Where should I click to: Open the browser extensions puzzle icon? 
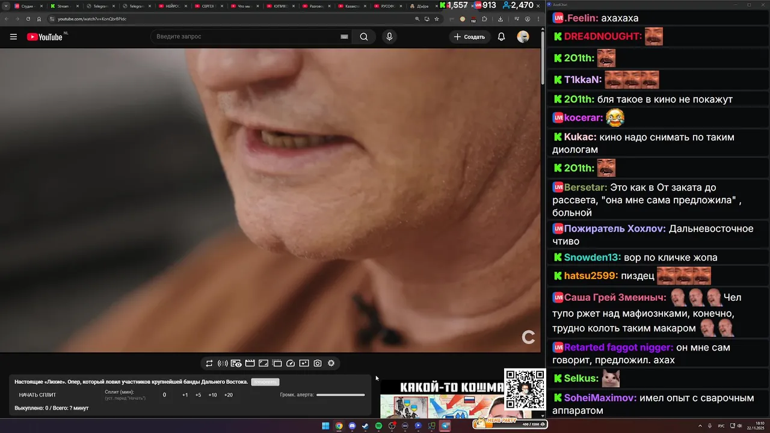(x=484, y=19)
